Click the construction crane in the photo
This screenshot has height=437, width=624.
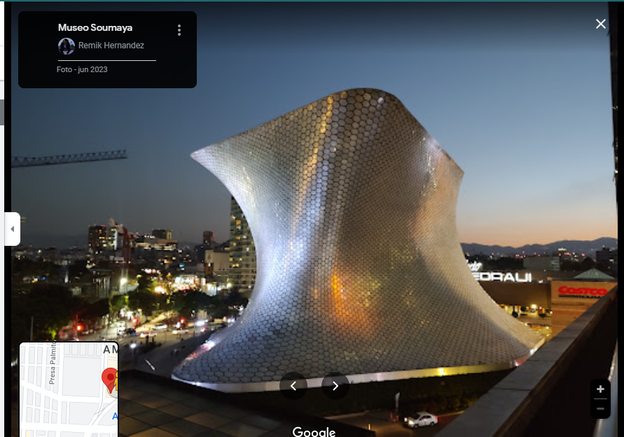[x=70, y=158]
